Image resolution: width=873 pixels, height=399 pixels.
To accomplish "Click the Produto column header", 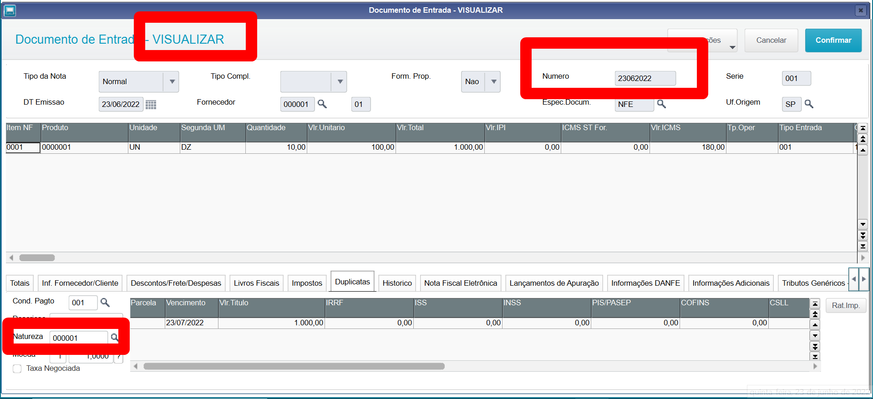I will click(85, 132).
